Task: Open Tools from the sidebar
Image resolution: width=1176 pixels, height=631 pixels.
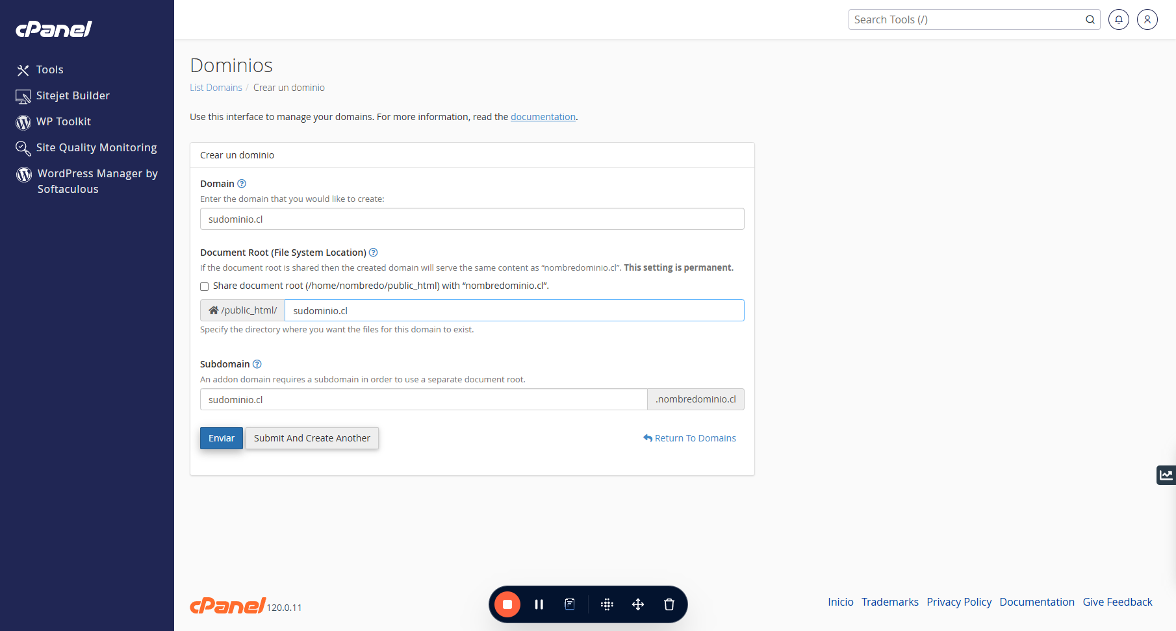Action: (40, 69)
